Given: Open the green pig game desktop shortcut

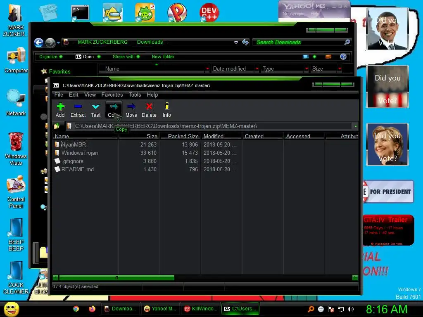Looking at the screenshot, I should 145,12.
